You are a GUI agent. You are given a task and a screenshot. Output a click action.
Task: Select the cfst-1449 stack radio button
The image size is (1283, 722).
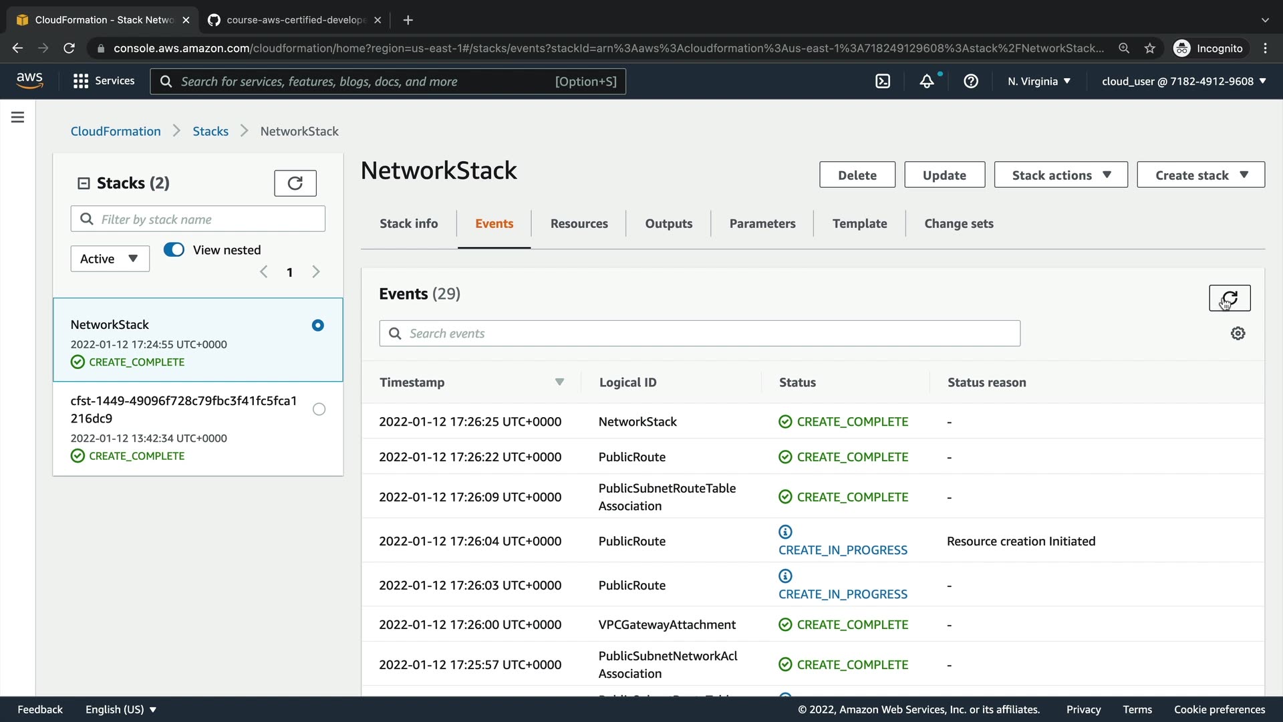pos(319,409)
